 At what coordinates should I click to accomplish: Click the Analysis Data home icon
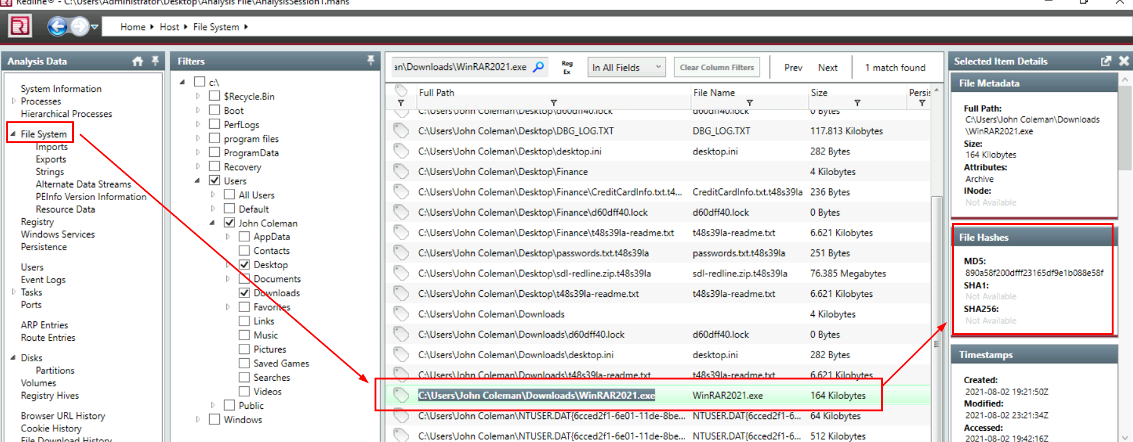point(138,61)
